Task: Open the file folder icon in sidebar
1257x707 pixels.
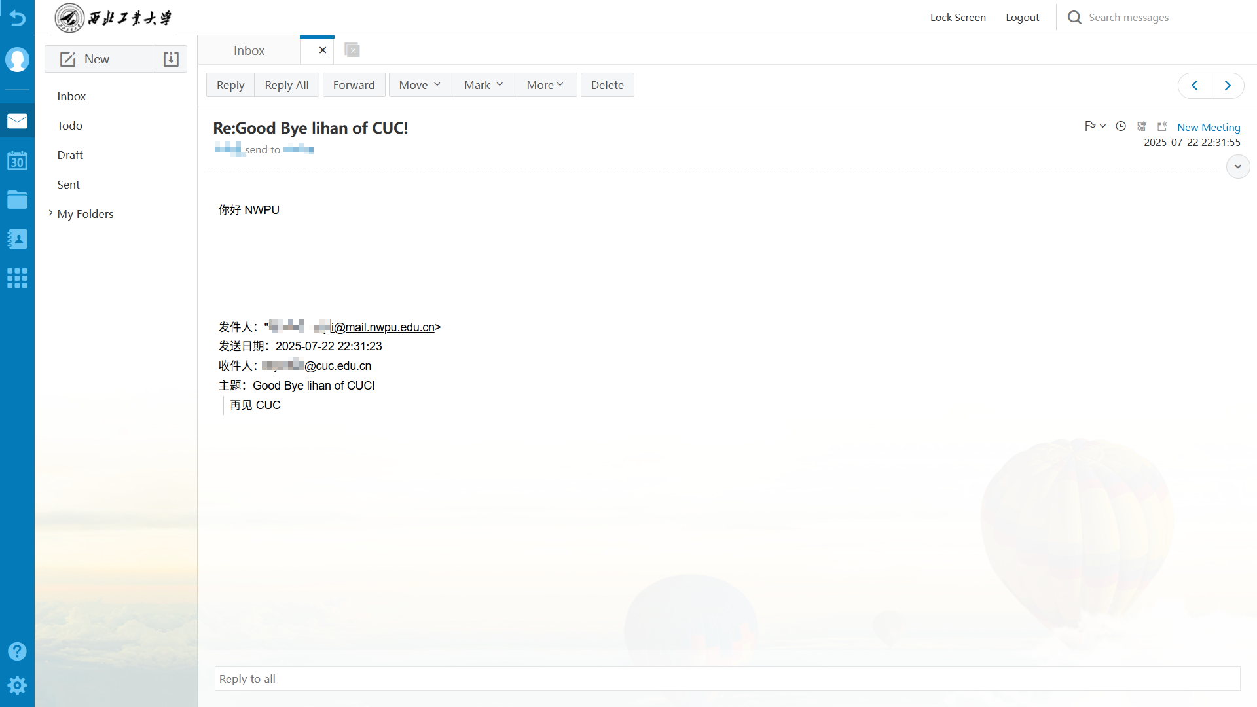Action: click(17, 200)
